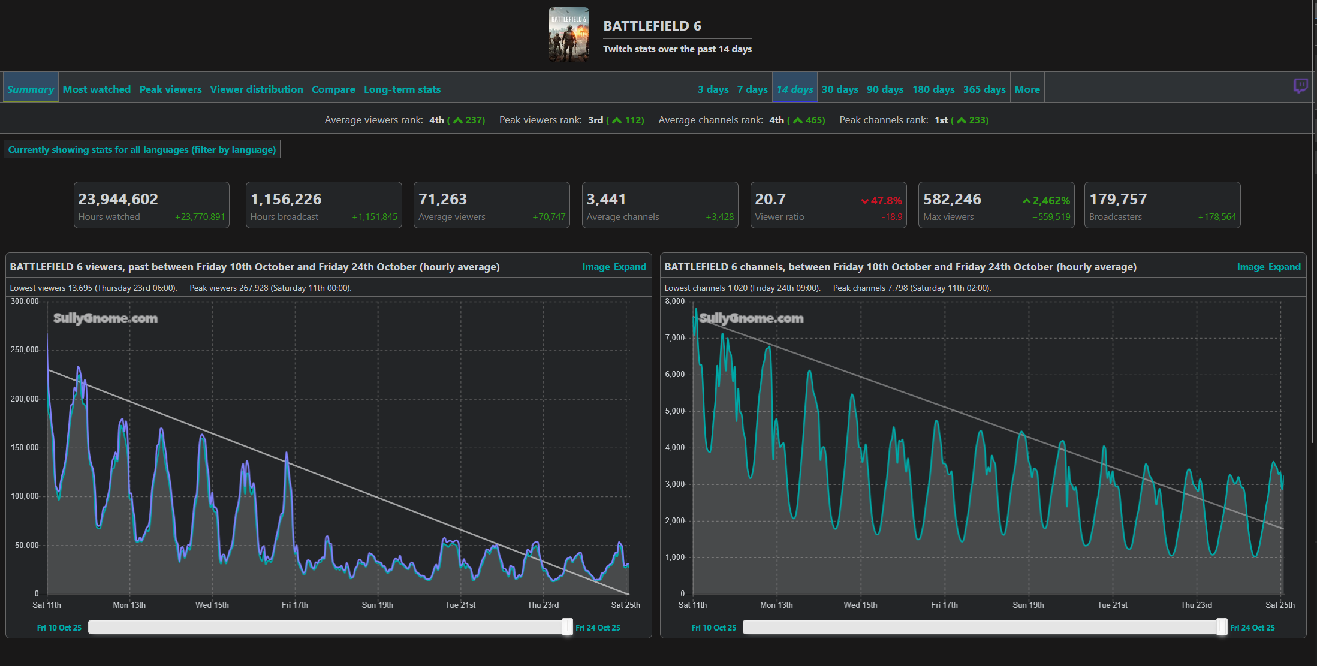The image size is (1317, 666).
Task: Select the 3 days range
Action: pos(713,89)
